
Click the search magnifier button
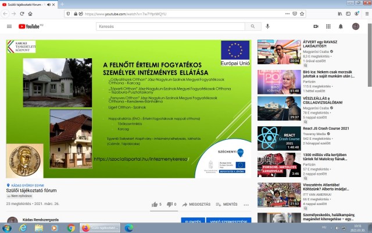(x=253, y=26)
